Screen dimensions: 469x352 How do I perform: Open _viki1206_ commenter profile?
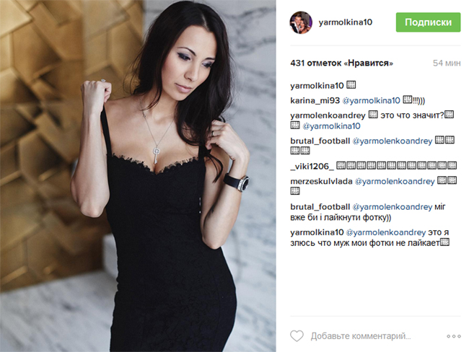(x=312, y=167)
